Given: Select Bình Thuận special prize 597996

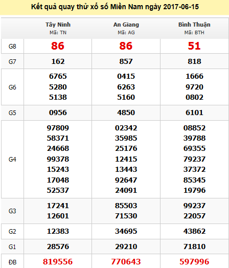Looking at the screenshot, I should pyautogui.click(x=194, y=262).
